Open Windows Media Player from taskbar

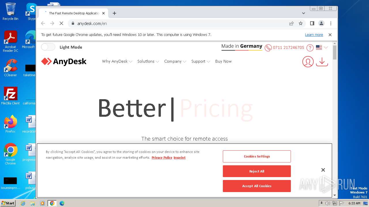tap(42, 203)
